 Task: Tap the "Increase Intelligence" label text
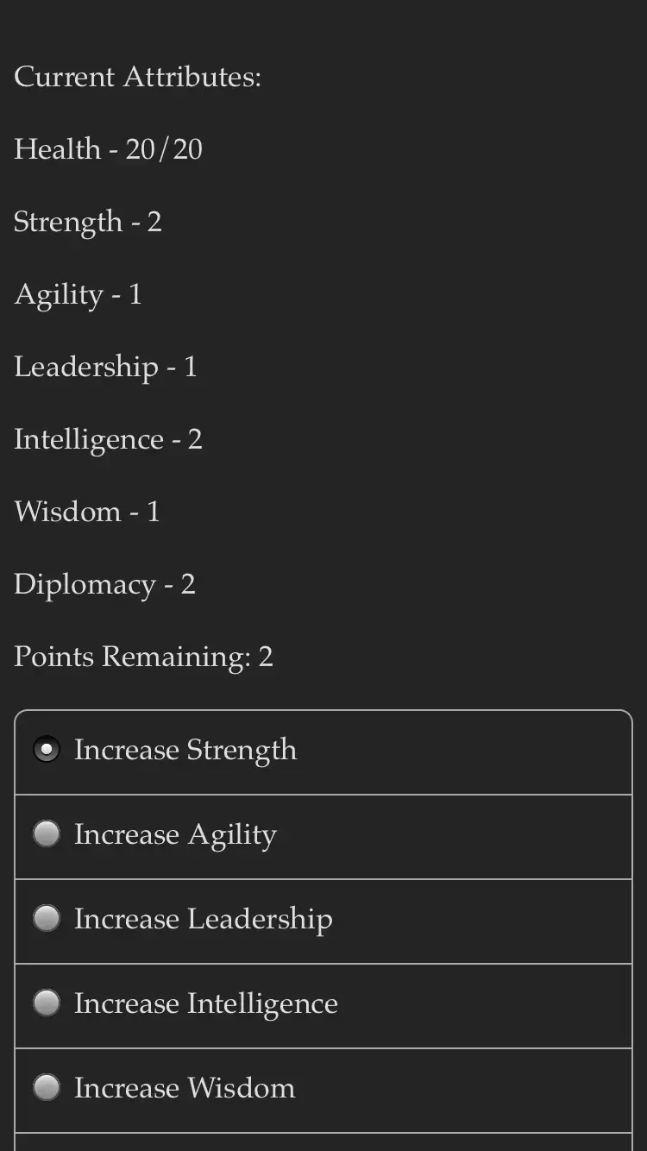(205, 1003)
